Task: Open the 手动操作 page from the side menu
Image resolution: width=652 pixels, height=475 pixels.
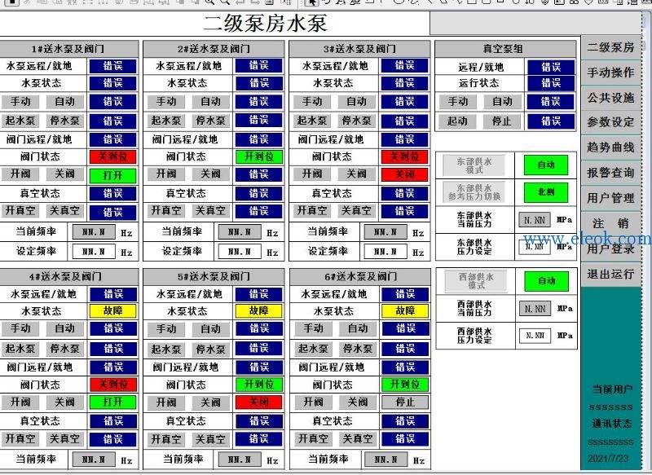Action: tap(610, 73)
